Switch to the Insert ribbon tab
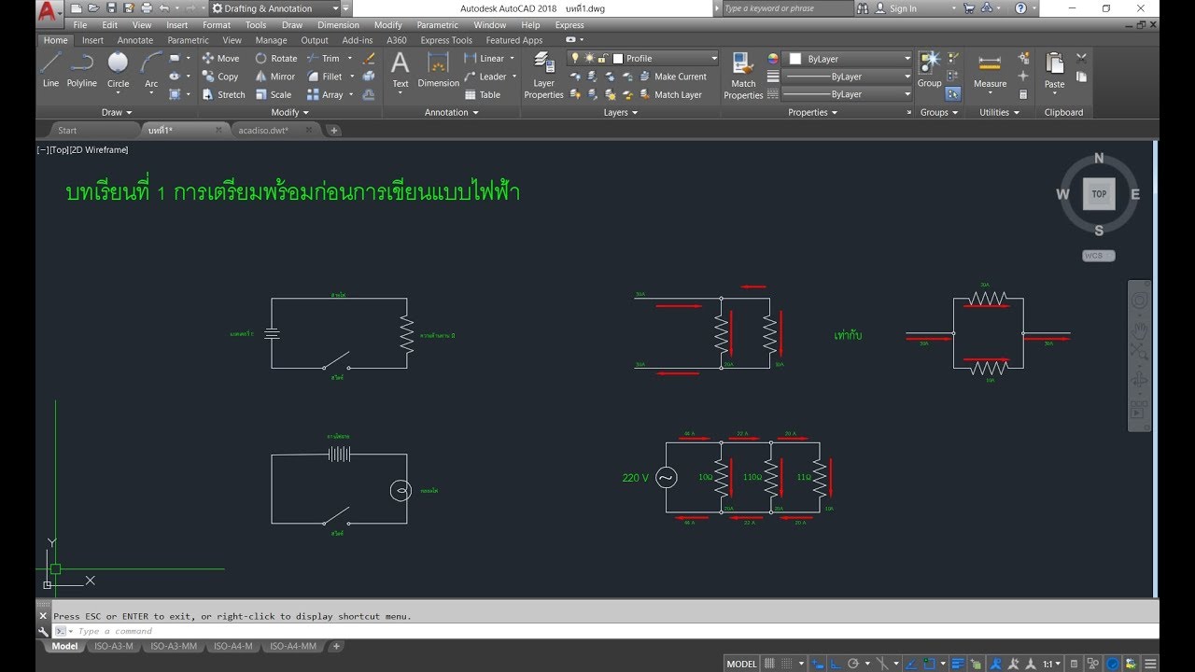 coord(92,40)
